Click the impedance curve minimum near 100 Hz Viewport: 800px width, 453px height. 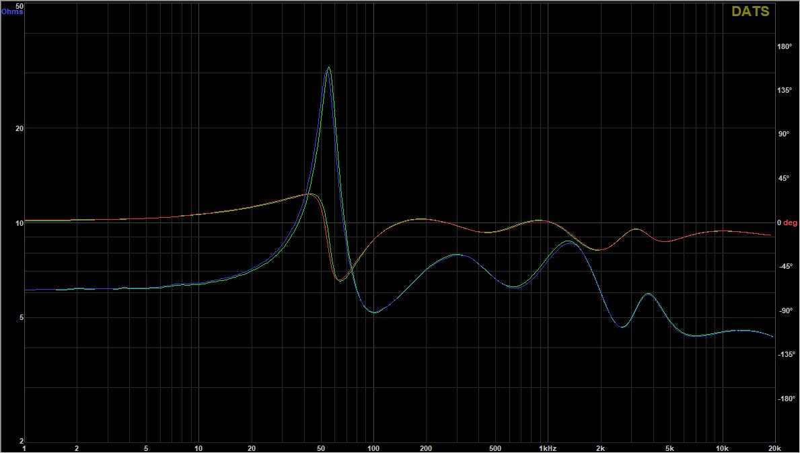(x=374, y=313)
